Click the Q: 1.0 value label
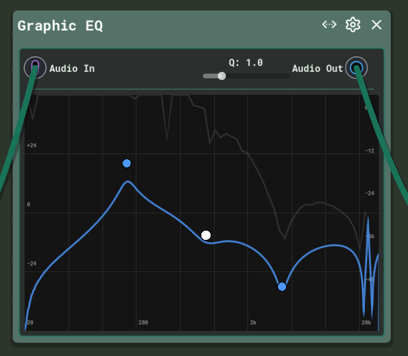The width and height of the screenshot is (408, 356). tap(246, 63)
